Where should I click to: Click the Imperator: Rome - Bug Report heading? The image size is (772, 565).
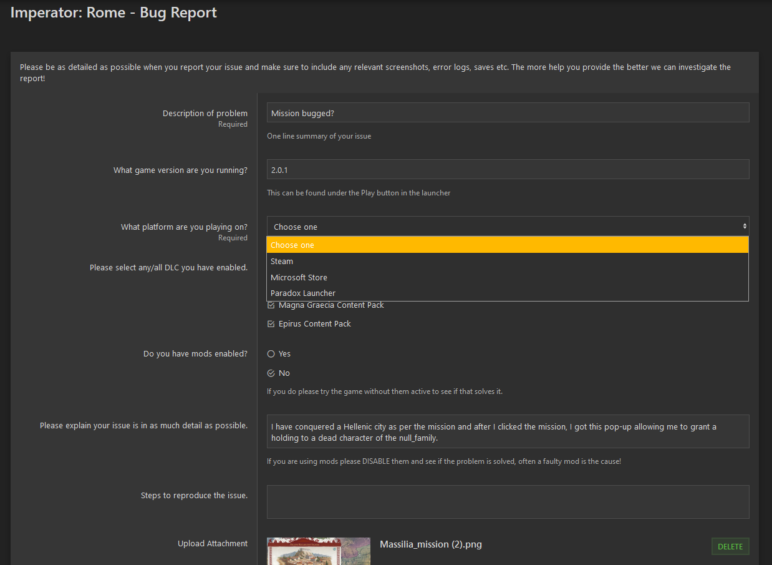coord(113,12)
